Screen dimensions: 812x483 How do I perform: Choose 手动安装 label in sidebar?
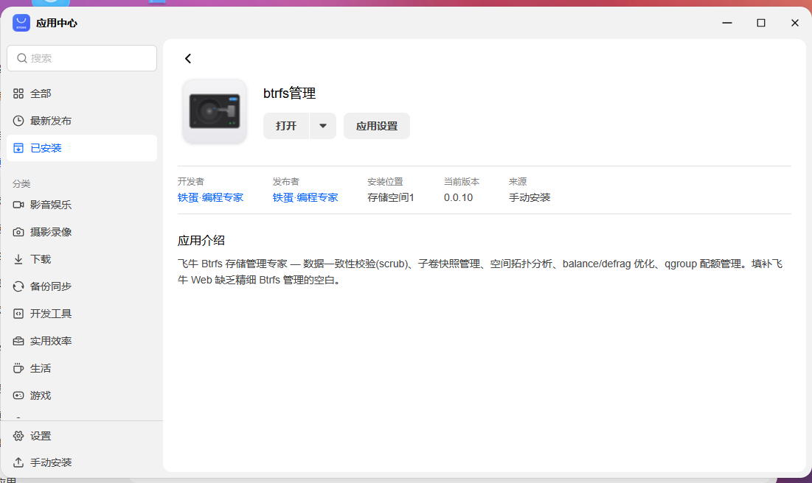tap(51, 462)
